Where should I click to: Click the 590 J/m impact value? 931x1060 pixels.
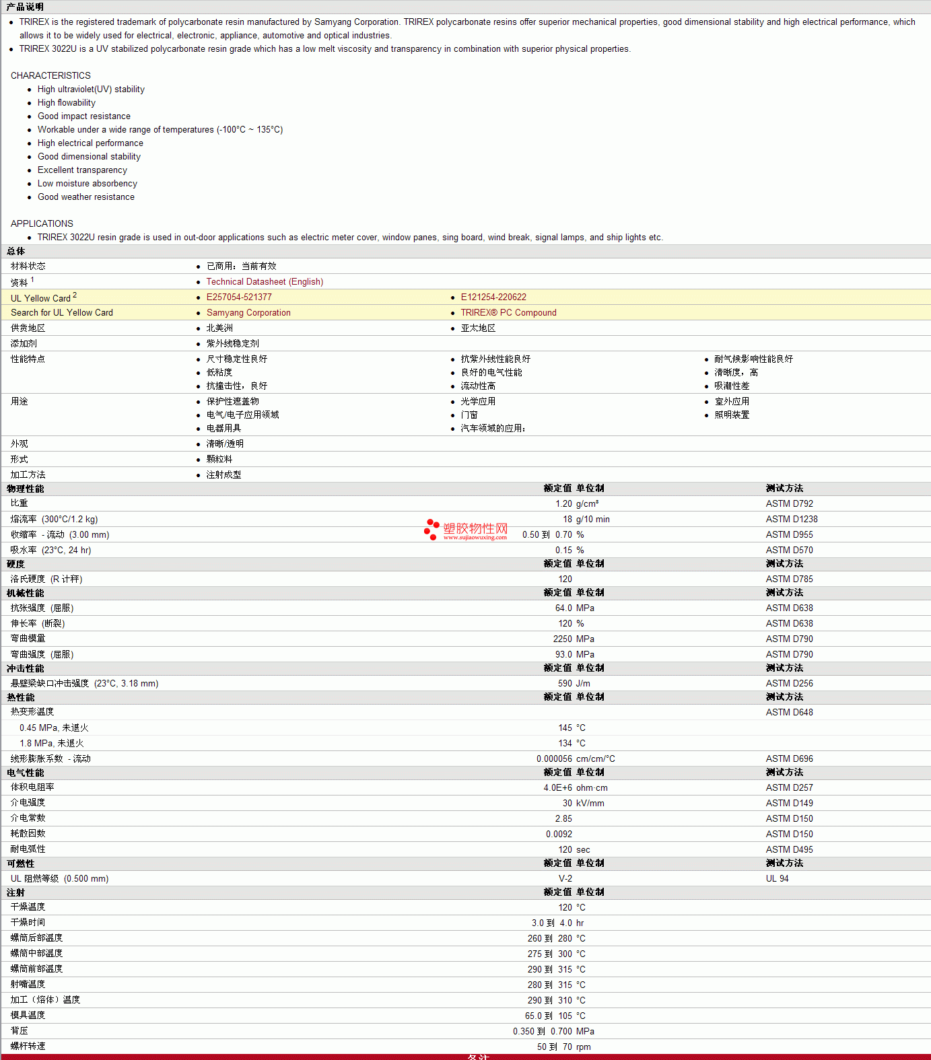coord(574,683)
